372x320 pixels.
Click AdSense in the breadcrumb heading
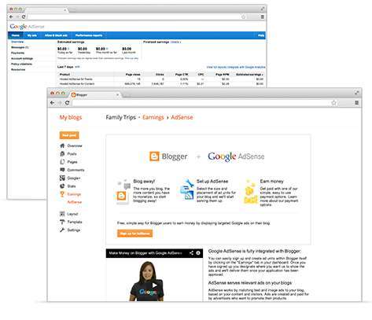182,117
